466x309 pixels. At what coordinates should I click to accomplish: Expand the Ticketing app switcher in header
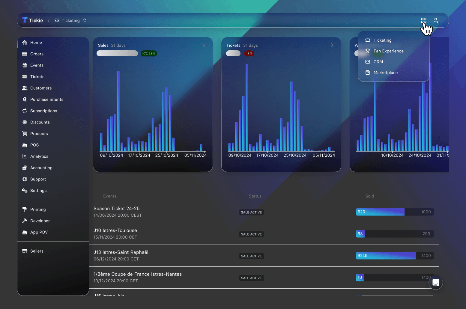[70, 20]
